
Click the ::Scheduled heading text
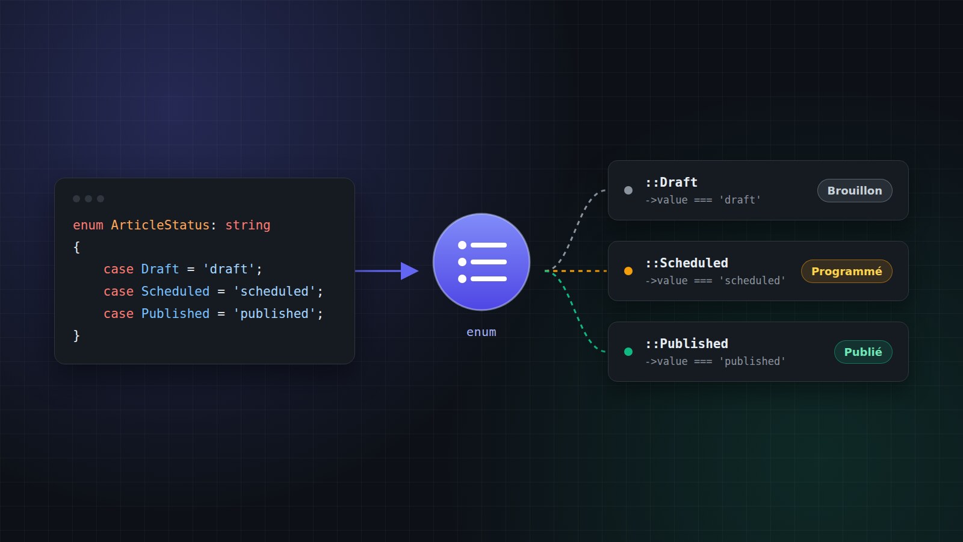(x=687, y=263)
